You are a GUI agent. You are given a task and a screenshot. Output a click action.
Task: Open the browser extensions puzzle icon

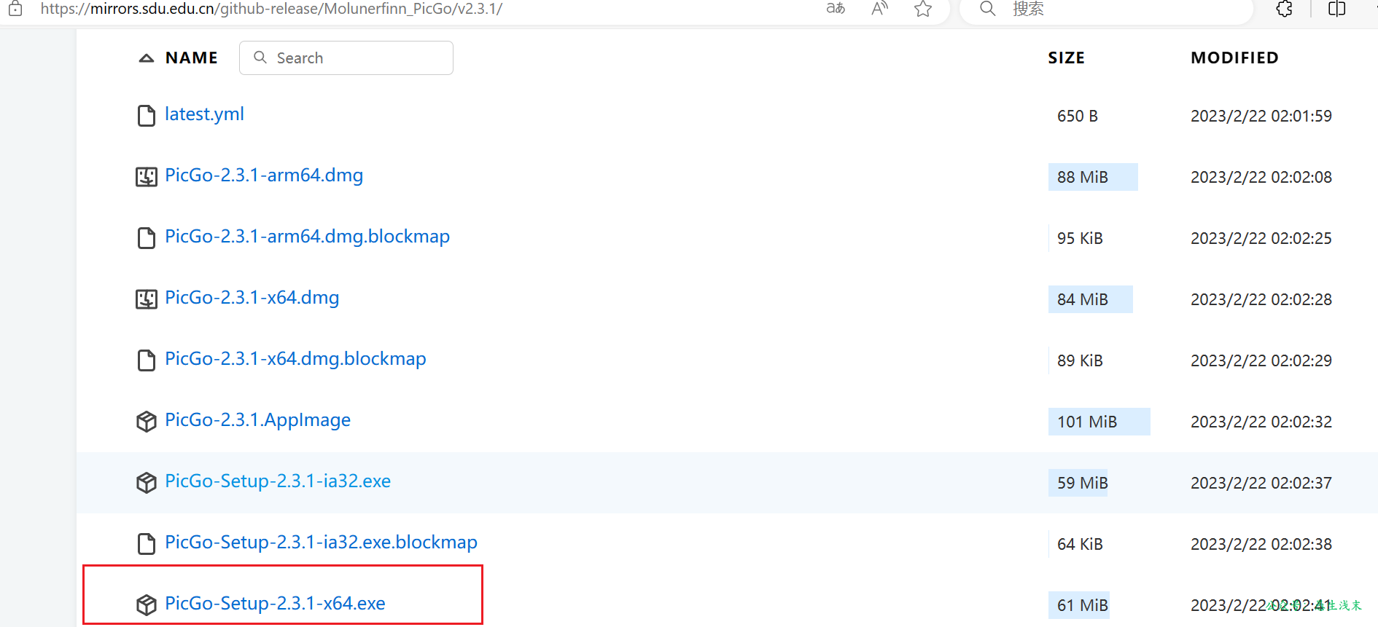(1285, 9)
